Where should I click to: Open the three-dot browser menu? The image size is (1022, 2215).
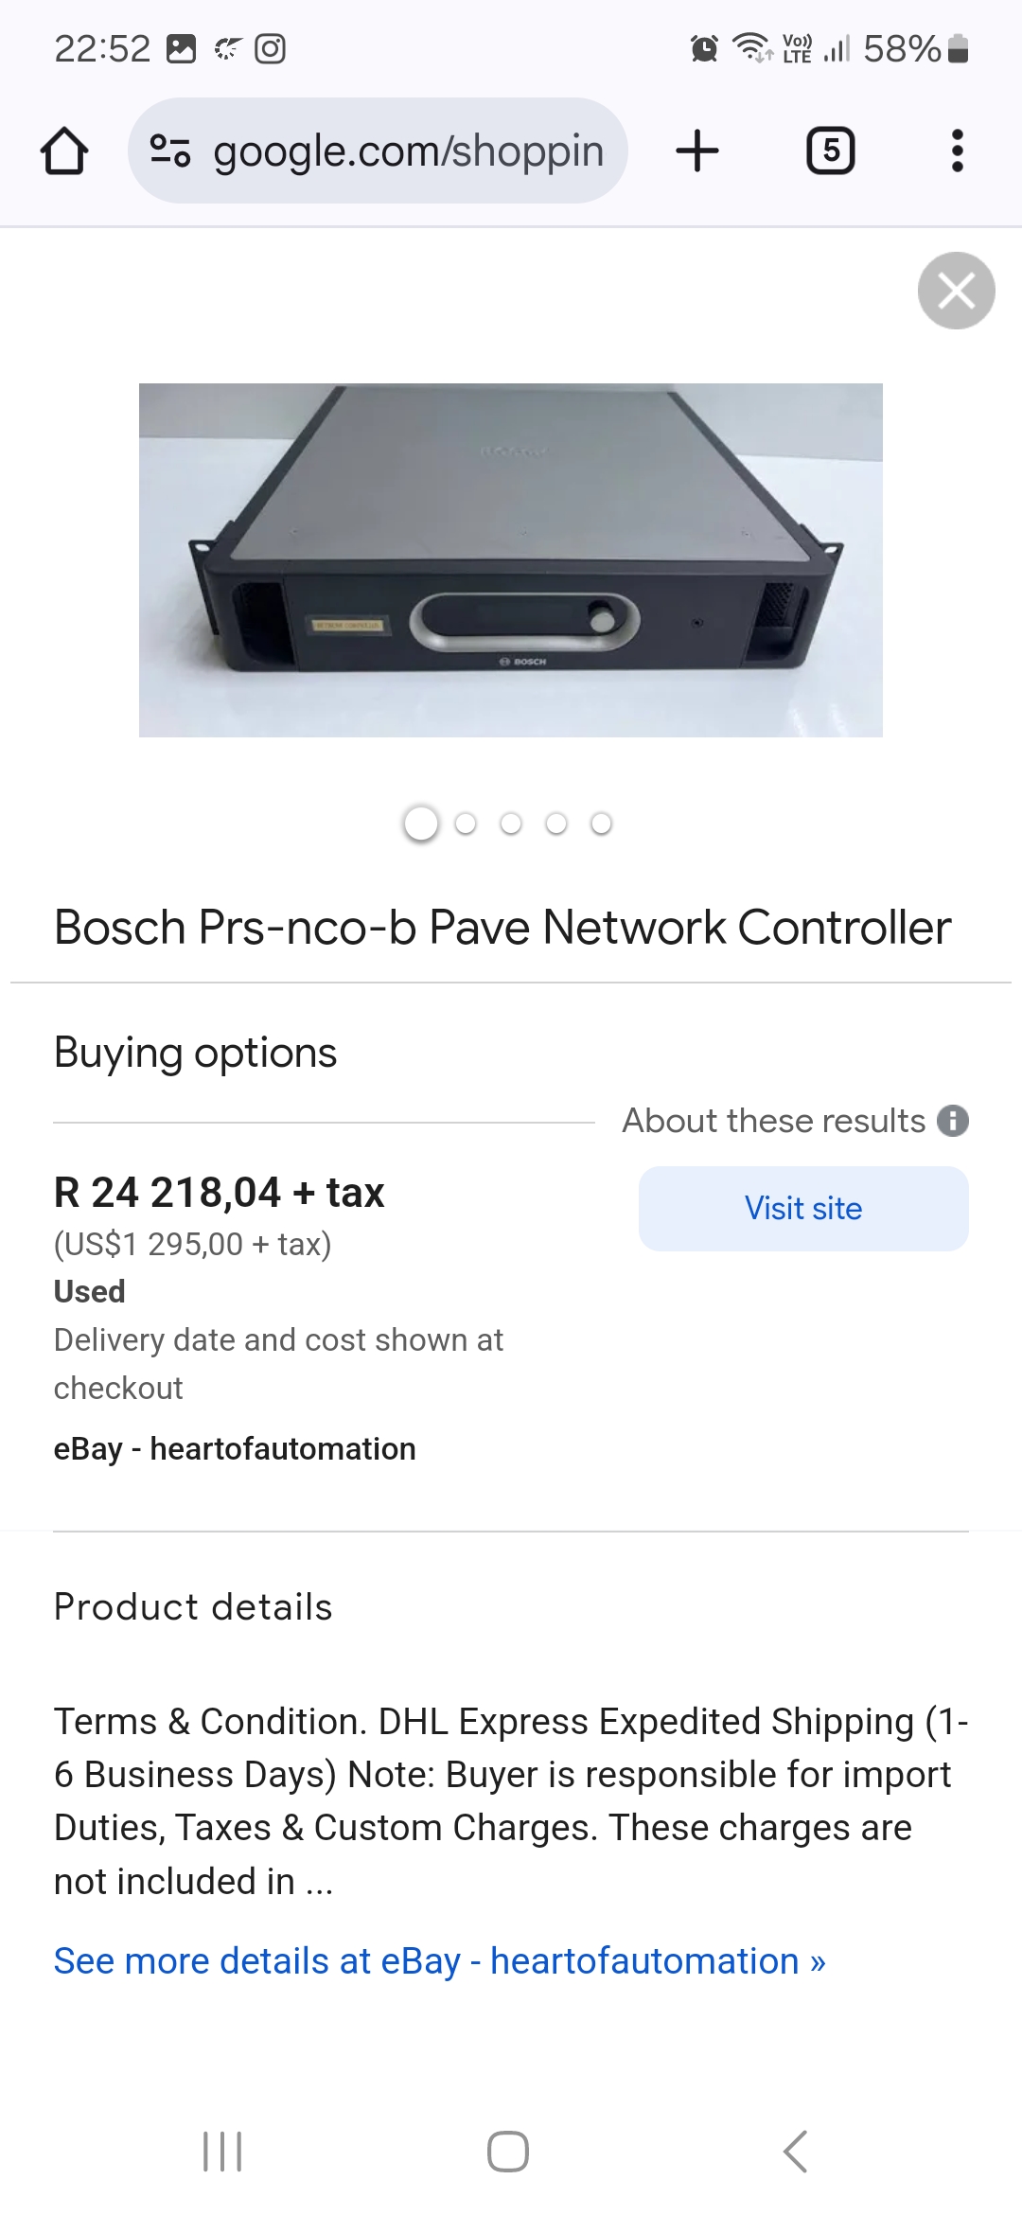coord(957,151)
